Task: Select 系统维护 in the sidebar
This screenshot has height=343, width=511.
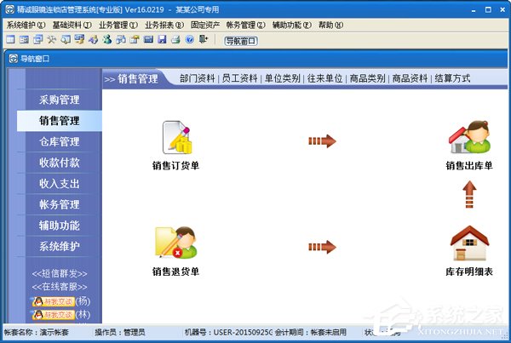Action: tap(60, 246)
